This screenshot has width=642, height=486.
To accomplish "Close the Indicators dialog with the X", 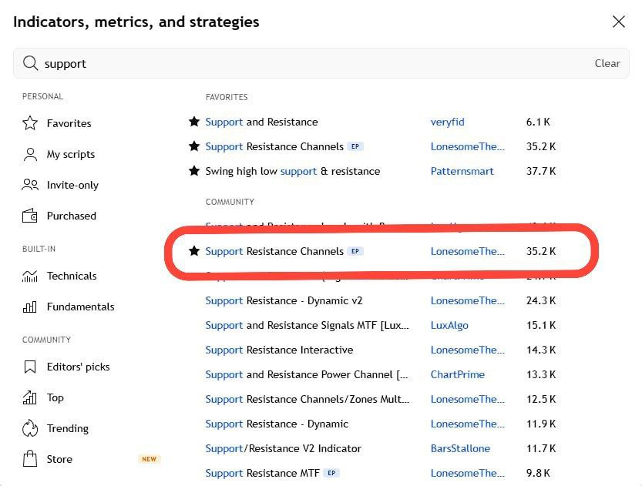I will (618, 22).
